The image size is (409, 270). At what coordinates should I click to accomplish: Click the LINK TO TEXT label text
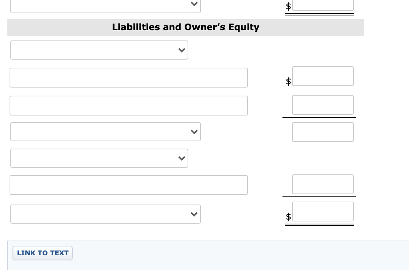tap(43, 253)
